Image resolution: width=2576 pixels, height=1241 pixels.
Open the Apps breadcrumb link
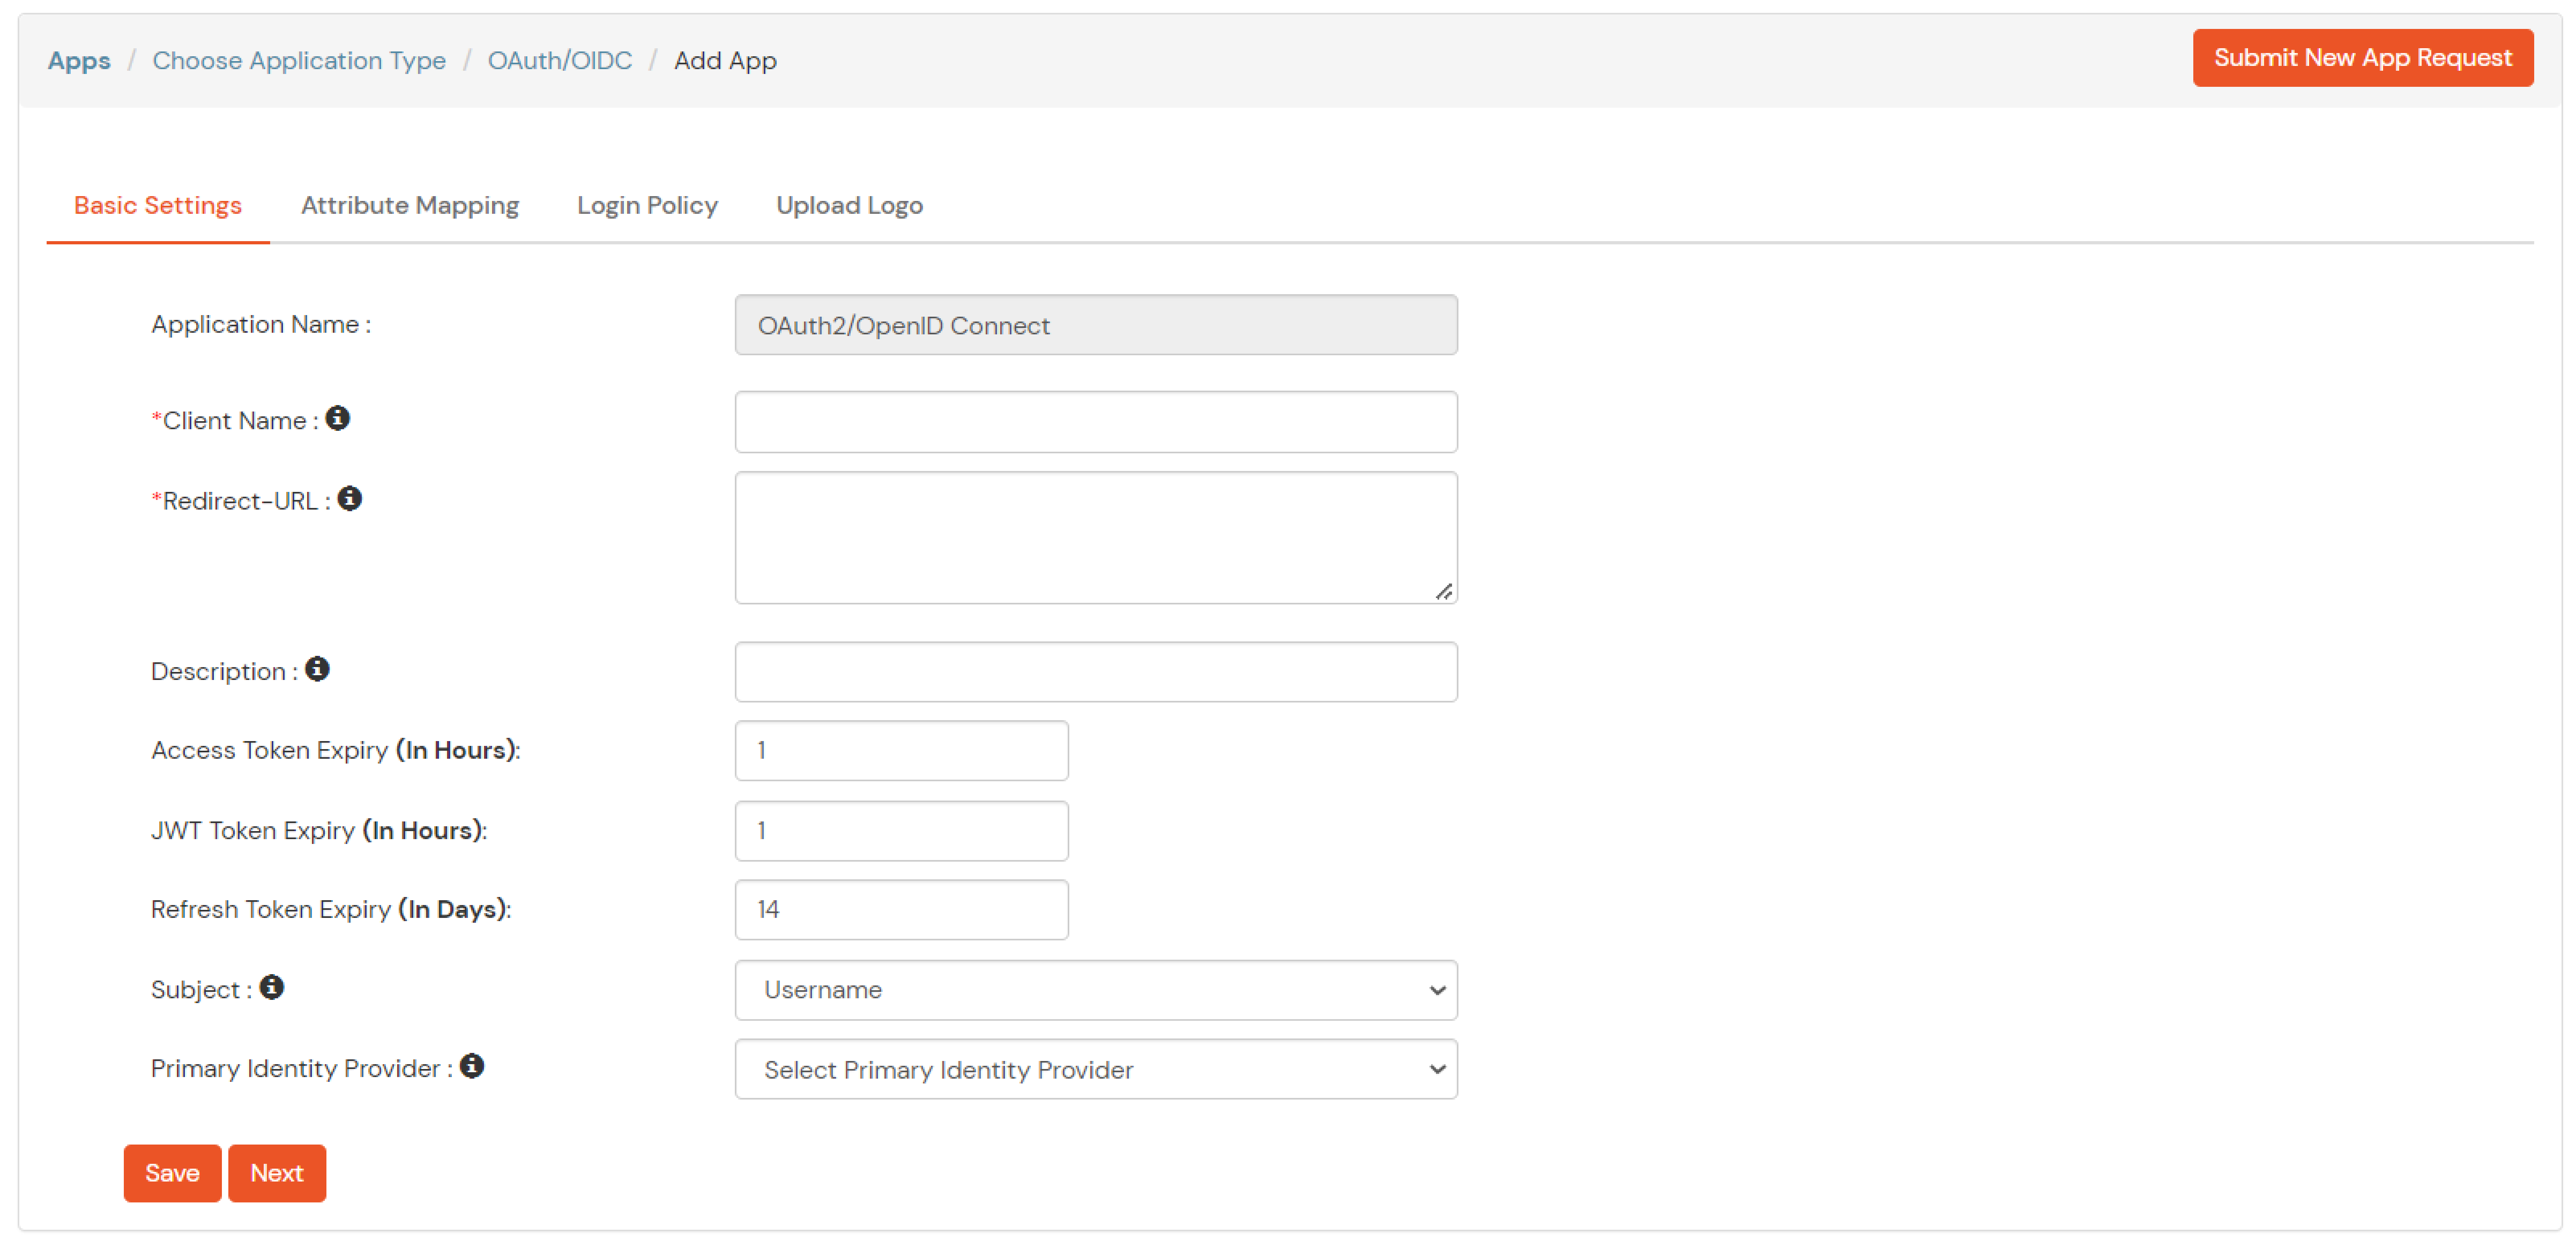tap(79, 60)
